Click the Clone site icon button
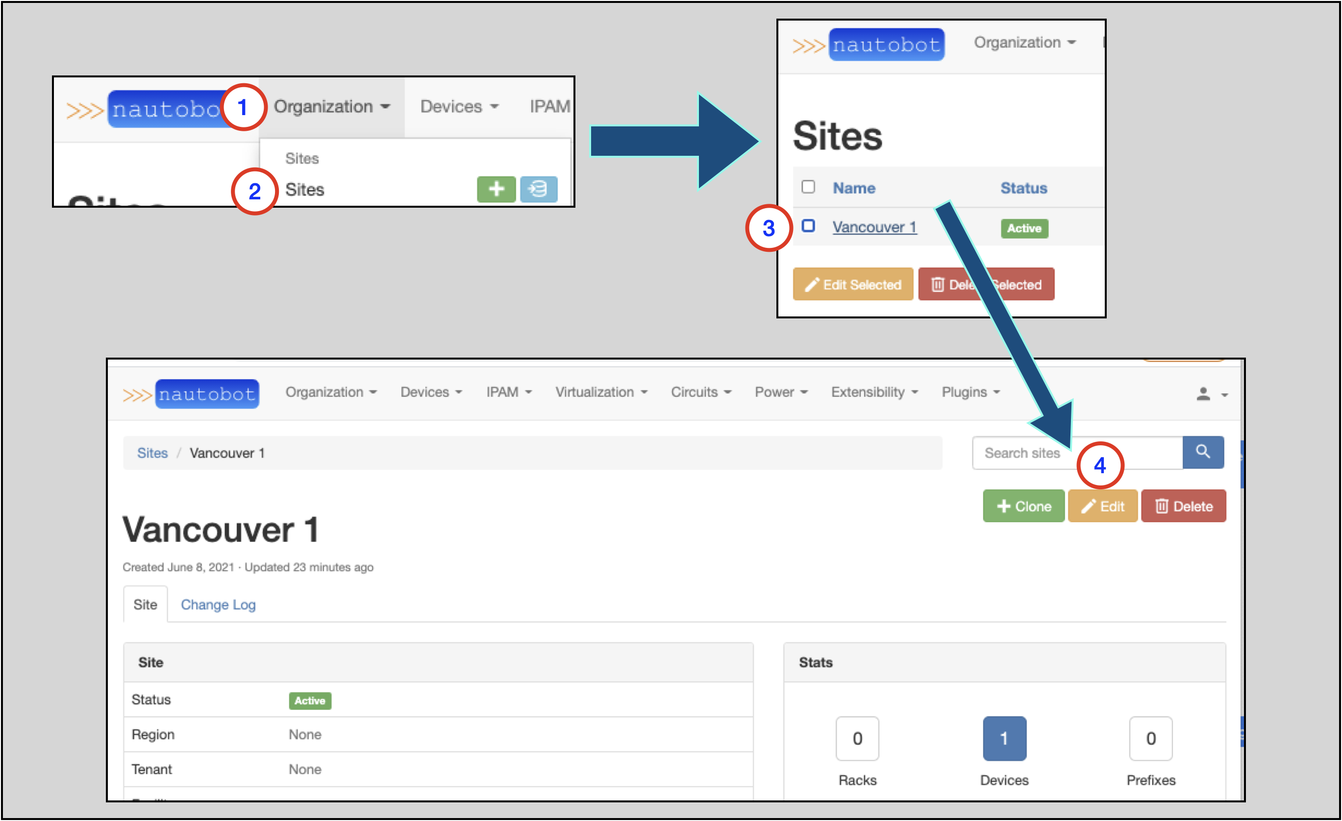1342x821 pixels. (1022, 507)
